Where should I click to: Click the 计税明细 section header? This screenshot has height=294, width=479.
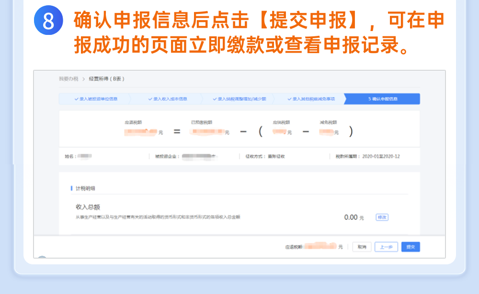pos(86,188)
